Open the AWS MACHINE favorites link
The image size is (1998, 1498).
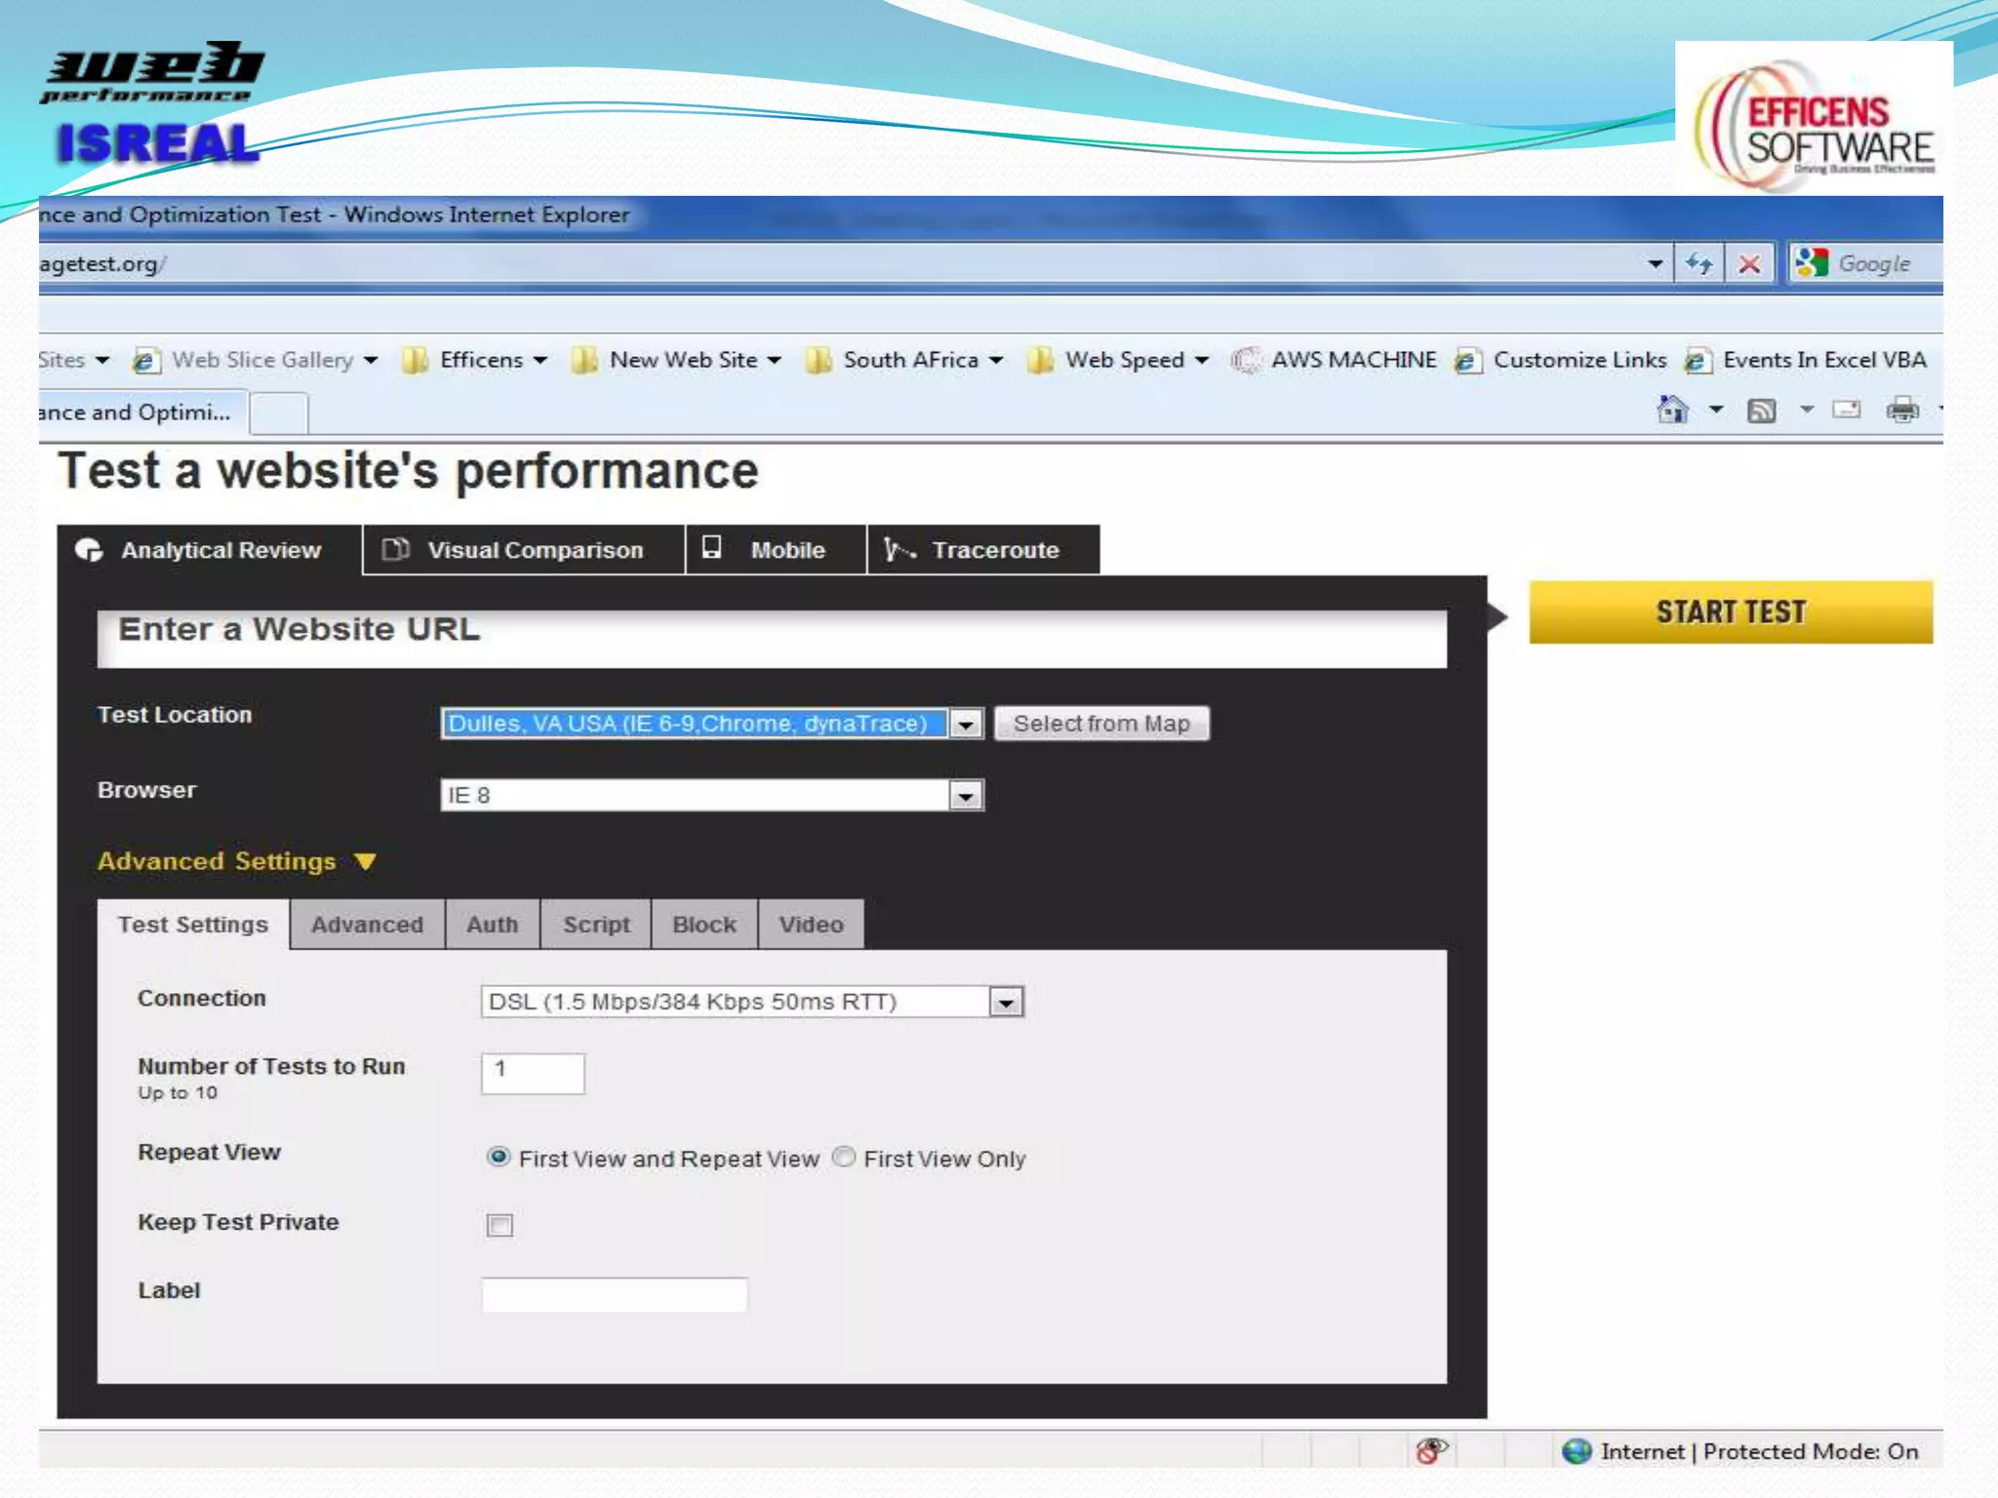tap(1352, 360)
